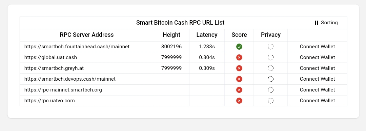Image resolution: width=366 pixels, height=131 pixels.
Task: Click the latency value 0.304s
Action: click(x=207, y=57)
